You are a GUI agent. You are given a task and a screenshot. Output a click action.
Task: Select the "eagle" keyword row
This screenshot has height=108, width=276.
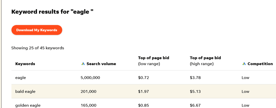tap(144, 77)
